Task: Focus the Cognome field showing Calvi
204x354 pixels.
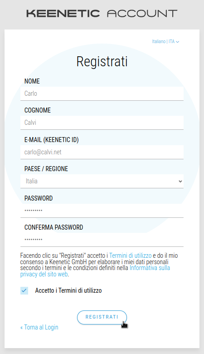Action: (102, 123)
